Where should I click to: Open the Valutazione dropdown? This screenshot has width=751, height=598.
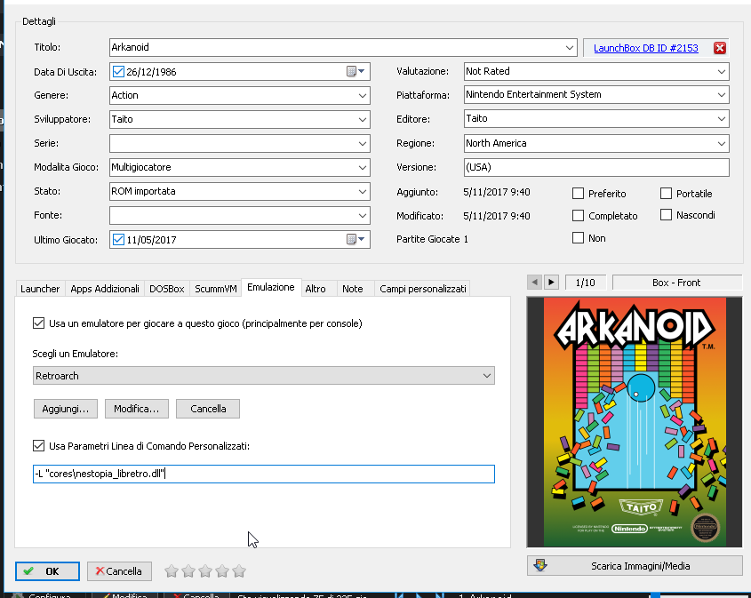pos(722,71)
